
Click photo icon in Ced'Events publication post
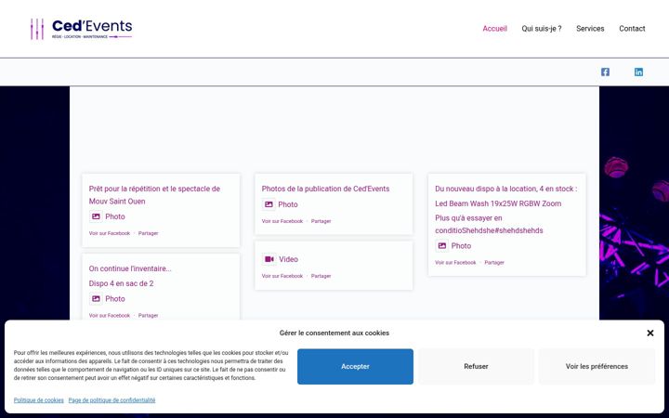coord(269,204)
